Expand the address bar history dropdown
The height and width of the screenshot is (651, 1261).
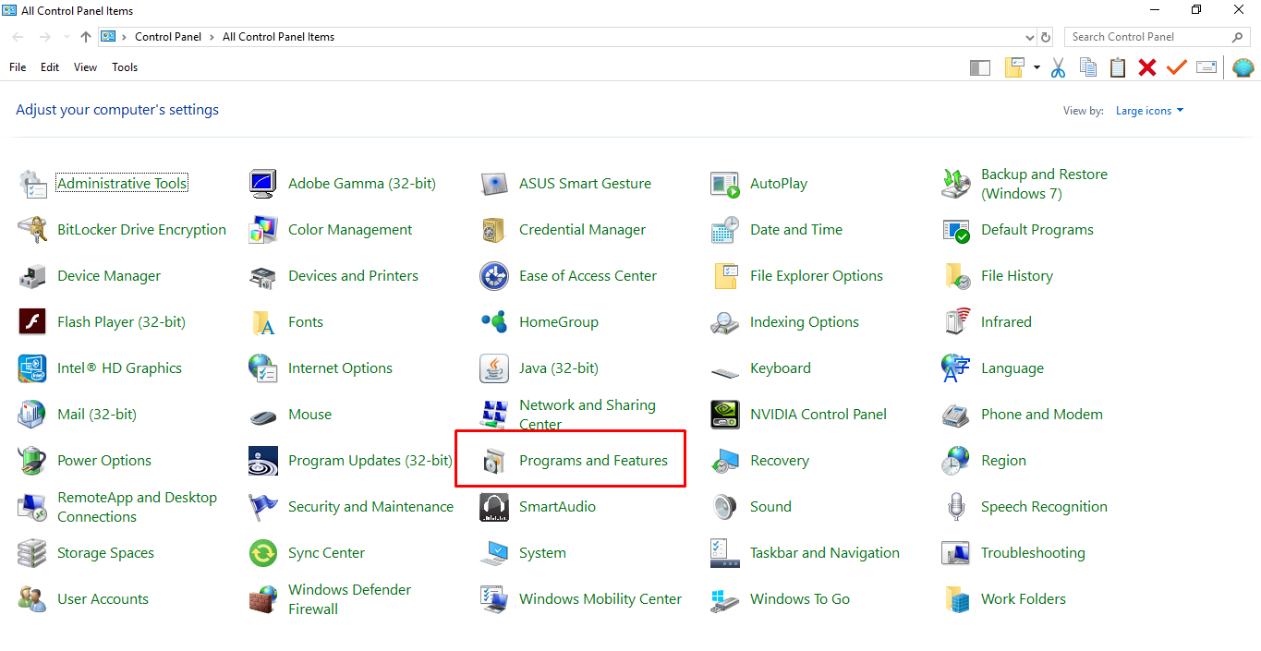pos(1030,37)
